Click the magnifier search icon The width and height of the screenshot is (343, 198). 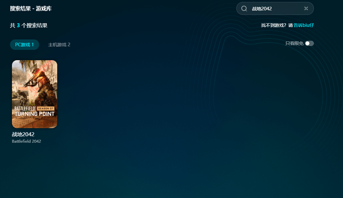coord(244,9)
